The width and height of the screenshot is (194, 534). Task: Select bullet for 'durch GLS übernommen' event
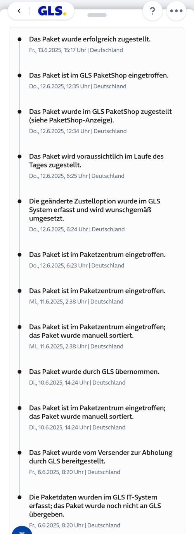point(19,372)
